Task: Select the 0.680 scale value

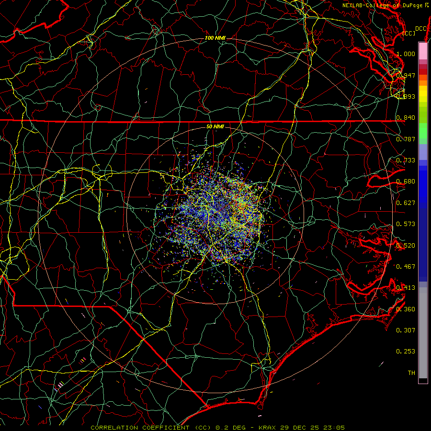Action: tap(406, 181)
